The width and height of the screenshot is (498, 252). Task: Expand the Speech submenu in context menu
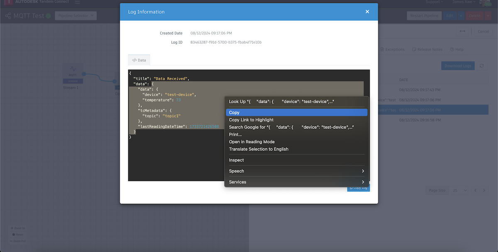[x=296, y=171]
